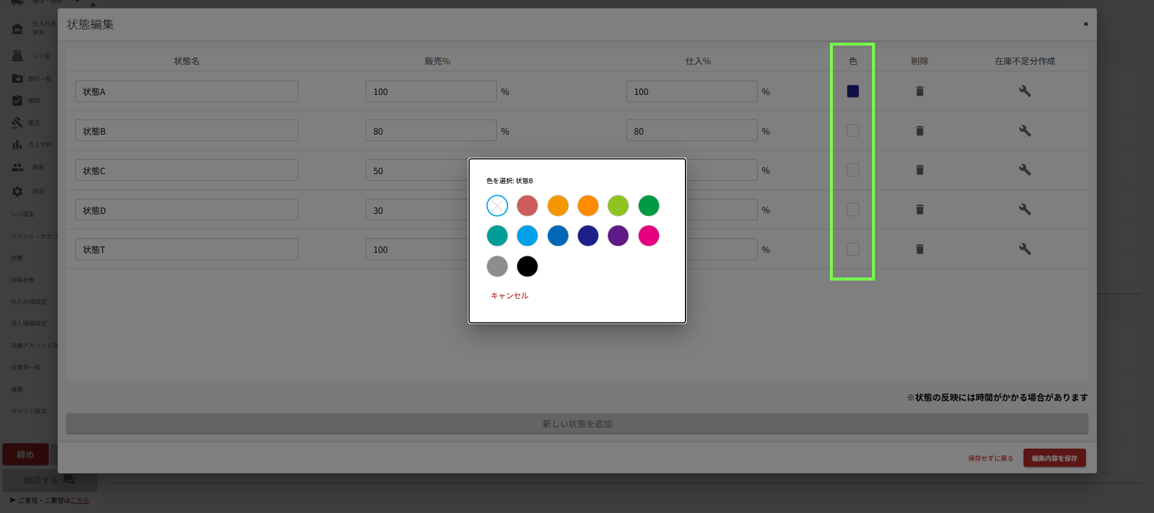Click 保存せずに戻る link

pyautogui.click(x=990, y=458)
